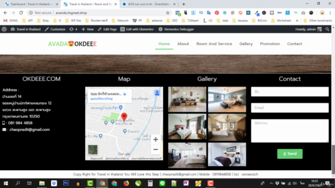
Task: Open Other bookmarks folder
Action: coord(318,20)
